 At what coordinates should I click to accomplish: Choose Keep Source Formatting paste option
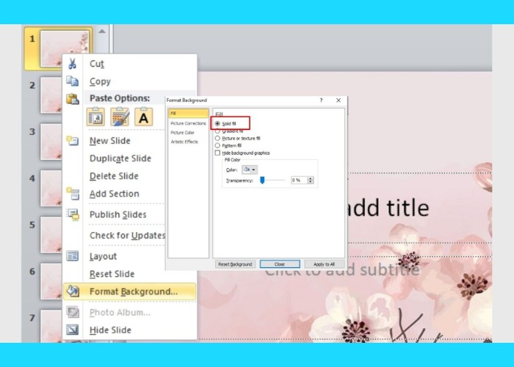[x=120, y=117]
